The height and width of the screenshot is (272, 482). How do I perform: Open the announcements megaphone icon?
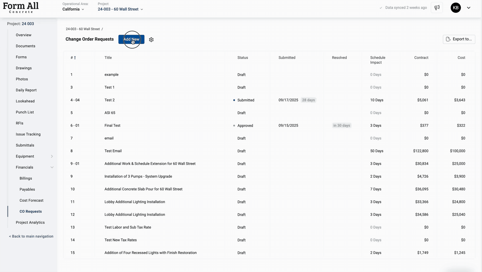pyautogui.click(x=437, y=8)
